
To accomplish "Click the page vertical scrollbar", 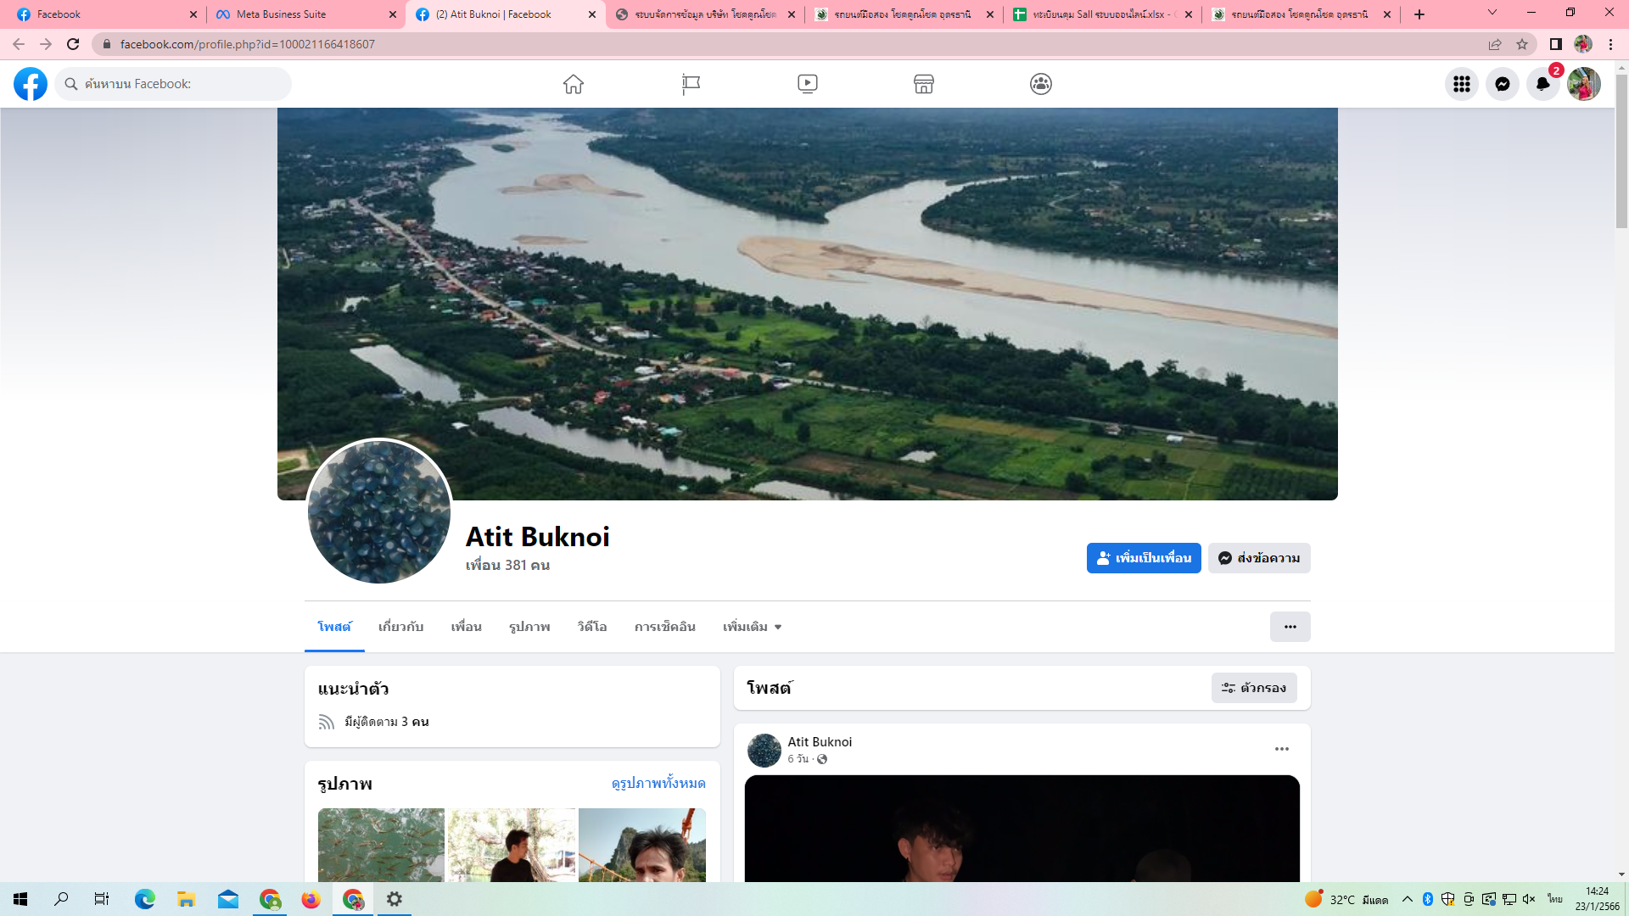I will (x=1621, y=153).
